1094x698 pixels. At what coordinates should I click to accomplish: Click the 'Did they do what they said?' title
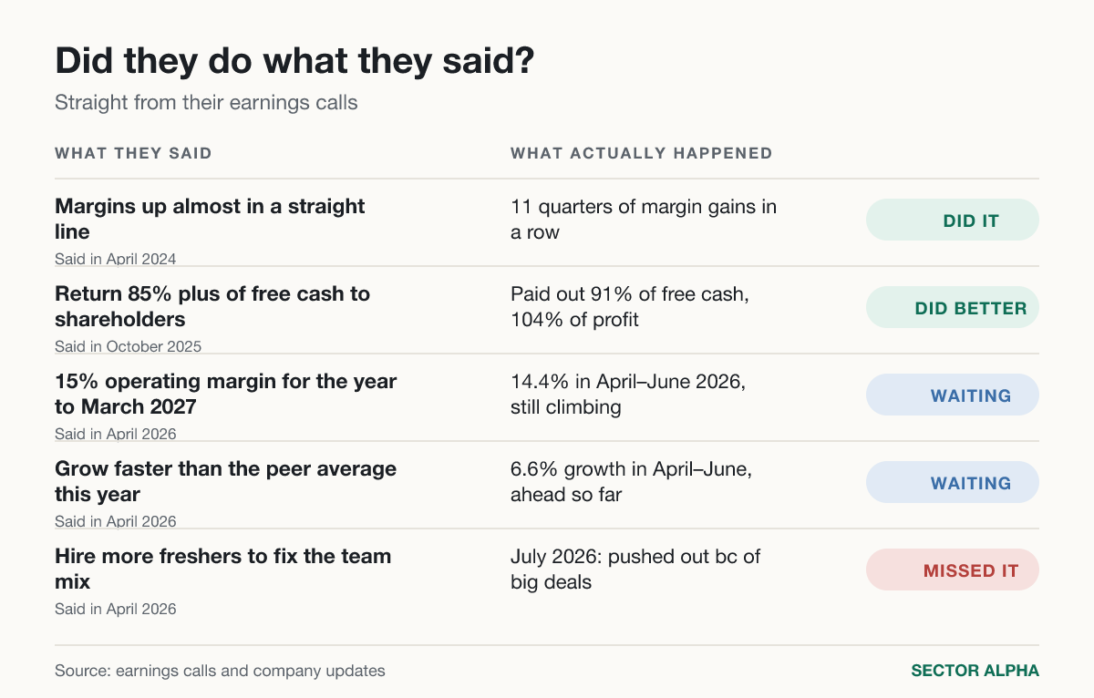295,62
